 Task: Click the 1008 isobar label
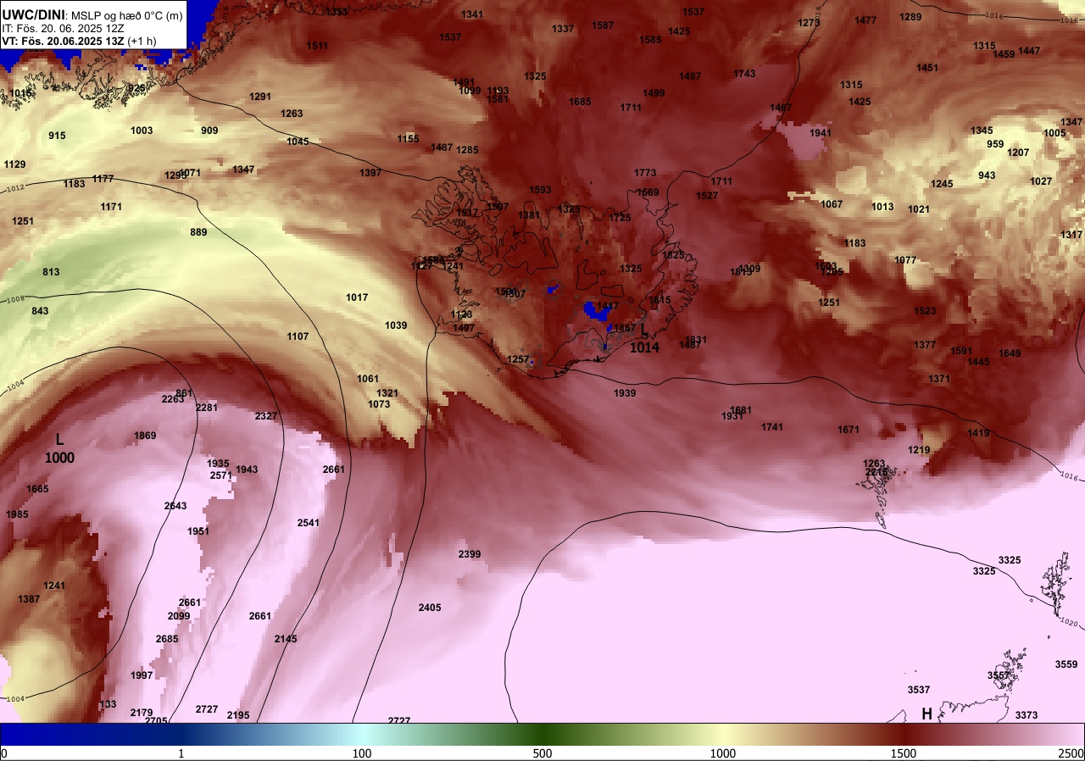point(15,299)
